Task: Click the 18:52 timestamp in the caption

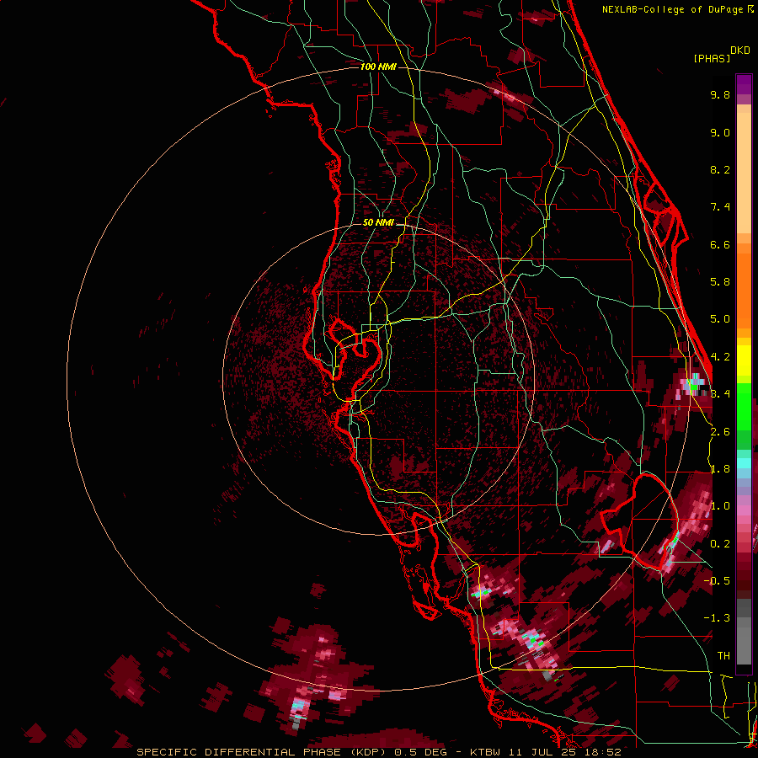Action: pyautogui.click(x=604, y=752)
